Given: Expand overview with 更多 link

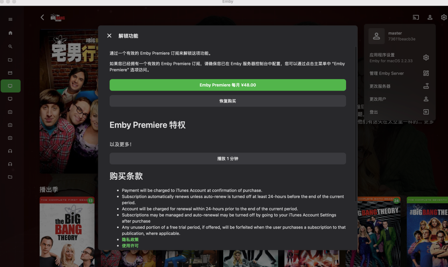Looking at the screenshot, I should (x=429, y=122).
